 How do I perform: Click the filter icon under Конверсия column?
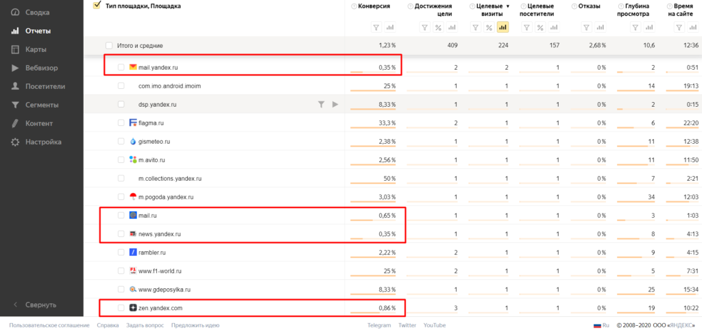tap(376, 27)
